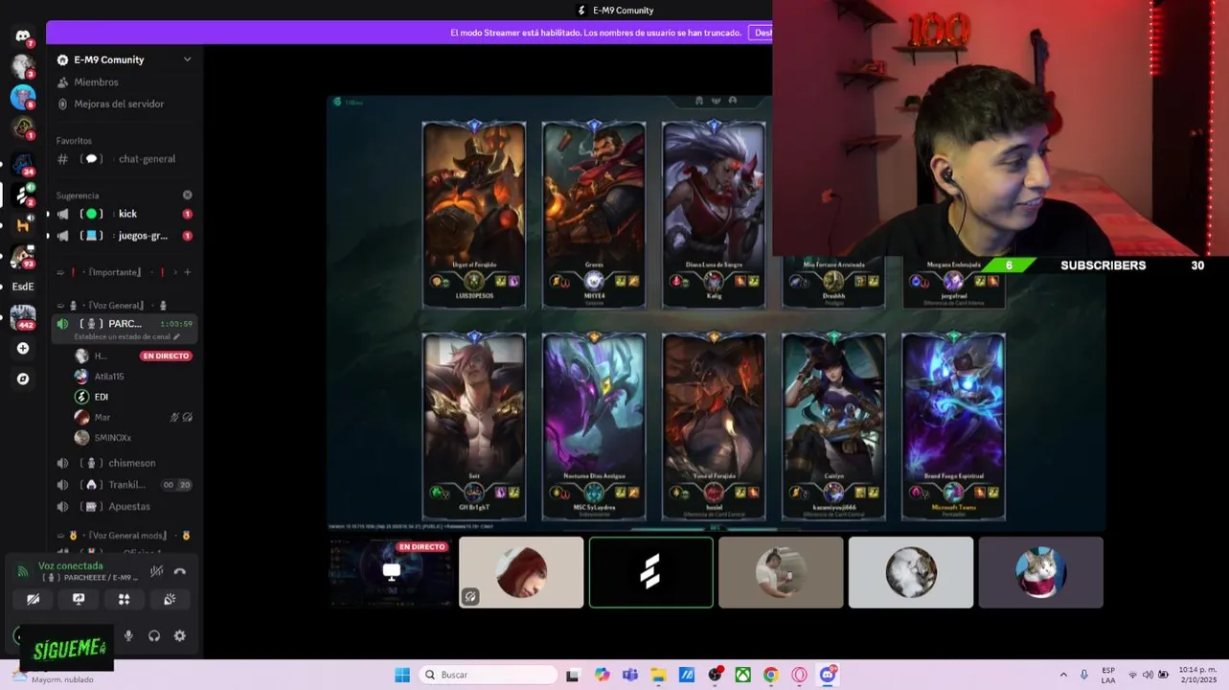The height and width of the screenshot is (690, 1229).
Task: Join the juegos-gr... voice channel
Action: (125, 236)
